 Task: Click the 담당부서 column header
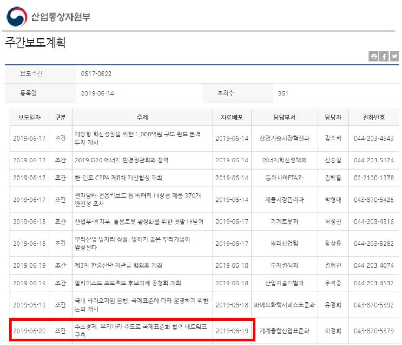click(x=285, y=118)
